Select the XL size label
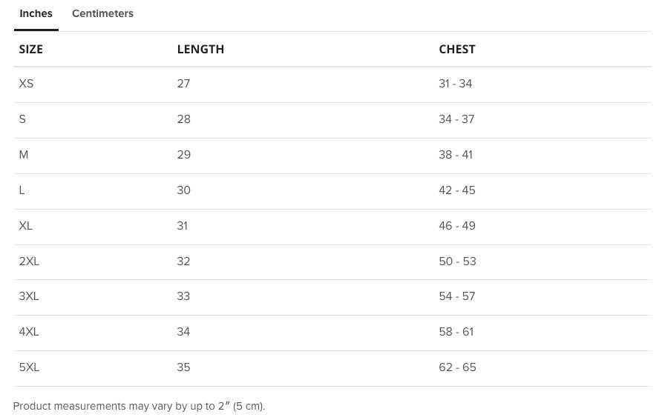665x420 pixels. click(x=26, y=226)
